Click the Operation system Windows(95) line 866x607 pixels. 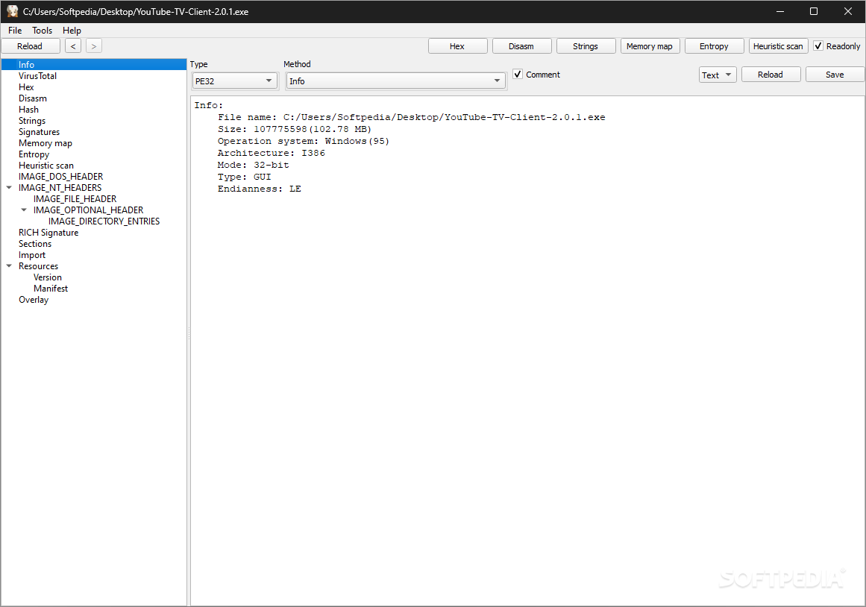[303, 141]
